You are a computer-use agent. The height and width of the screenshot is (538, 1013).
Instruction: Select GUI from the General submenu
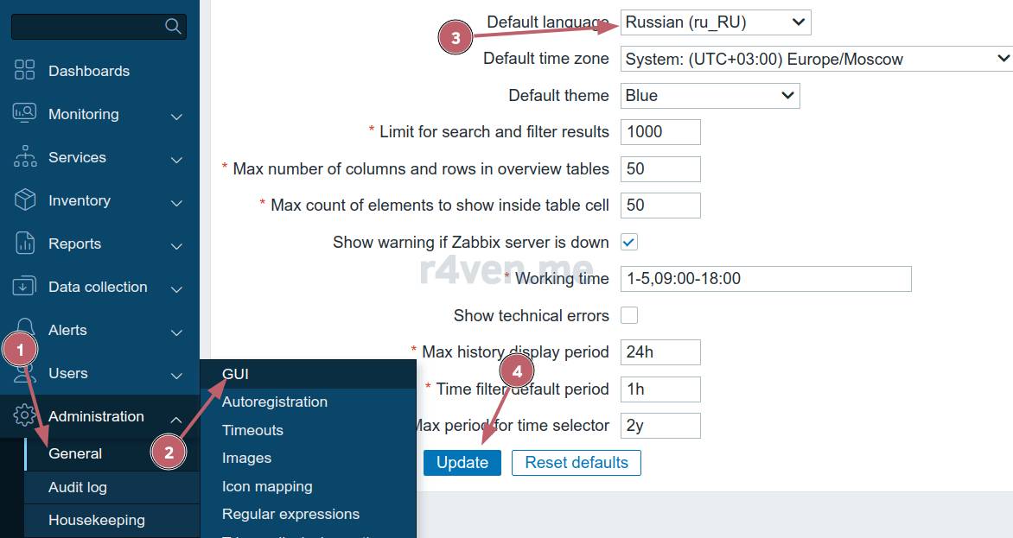[x=235, y=374]
